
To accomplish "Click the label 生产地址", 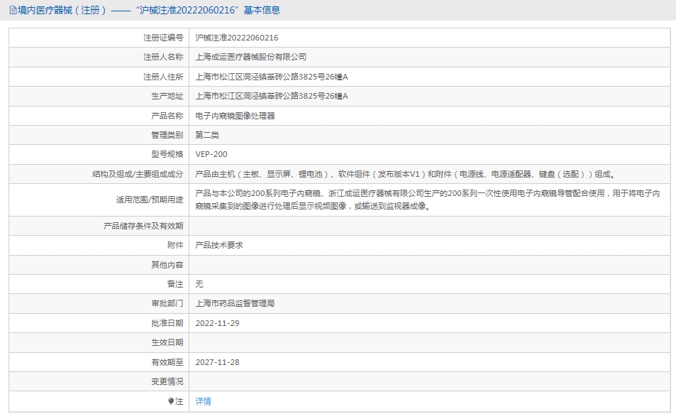I will pos(167,96).
